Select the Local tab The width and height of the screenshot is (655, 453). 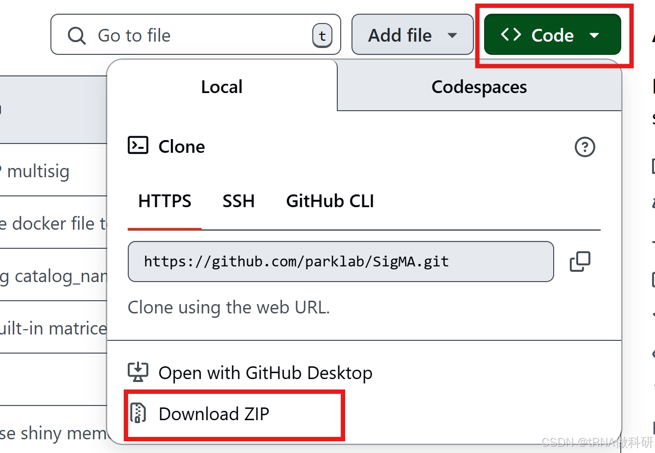tap(221, 87)
